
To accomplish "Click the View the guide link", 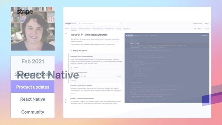I will 109,44.
